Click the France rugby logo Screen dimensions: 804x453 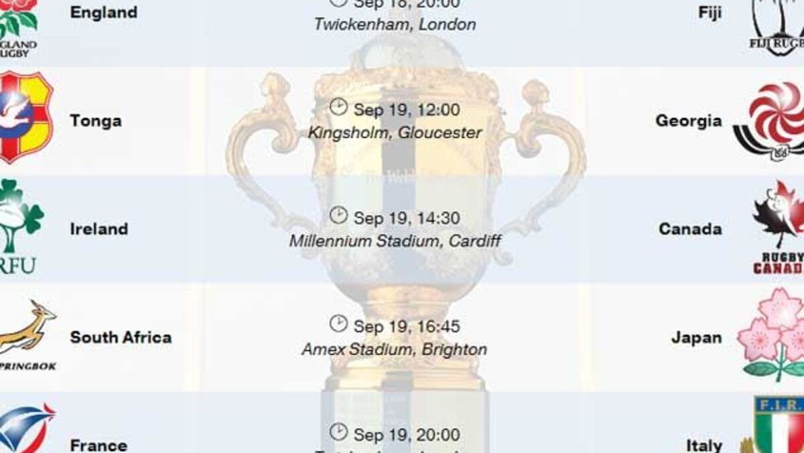[x=25, y=429]
